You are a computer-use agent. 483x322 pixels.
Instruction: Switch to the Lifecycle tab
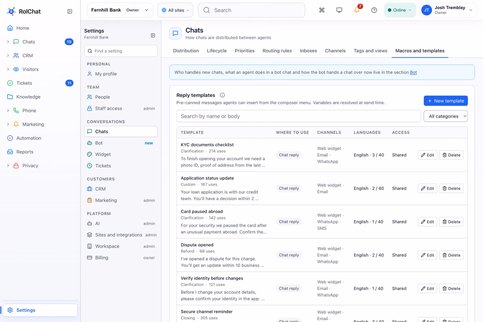coord(217,51)
